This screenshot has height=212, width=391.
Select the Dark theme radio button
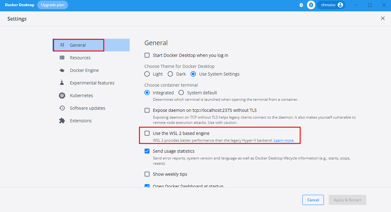[x=170, y=74]
